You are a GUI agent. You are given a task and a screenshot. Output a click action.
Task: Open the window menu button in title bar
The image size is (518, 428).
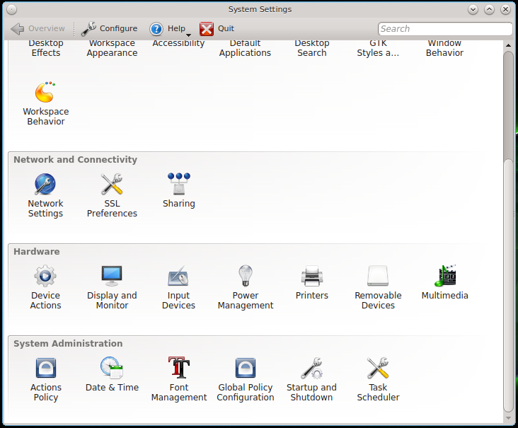pyautogui.click(x=11, y=10)
